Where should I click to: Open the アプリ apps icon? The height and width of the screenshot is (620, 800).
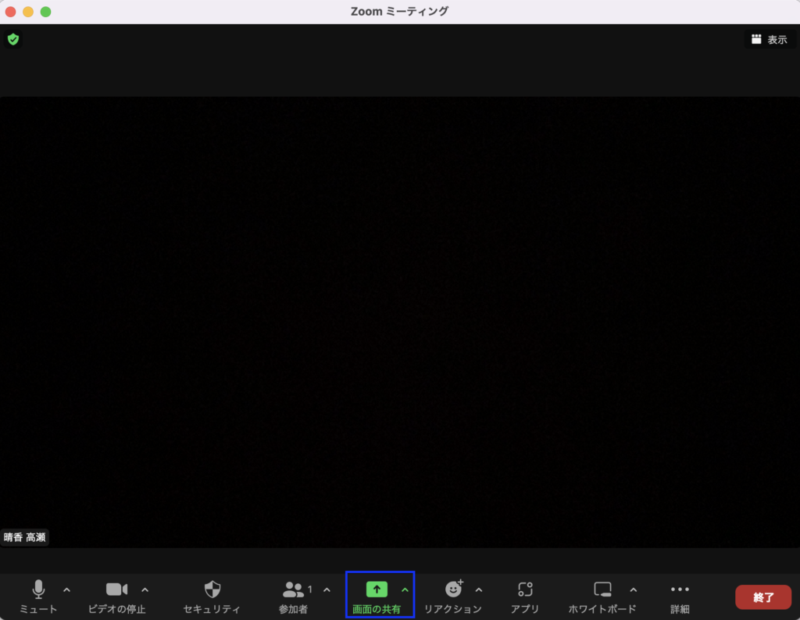pos(525,590)
